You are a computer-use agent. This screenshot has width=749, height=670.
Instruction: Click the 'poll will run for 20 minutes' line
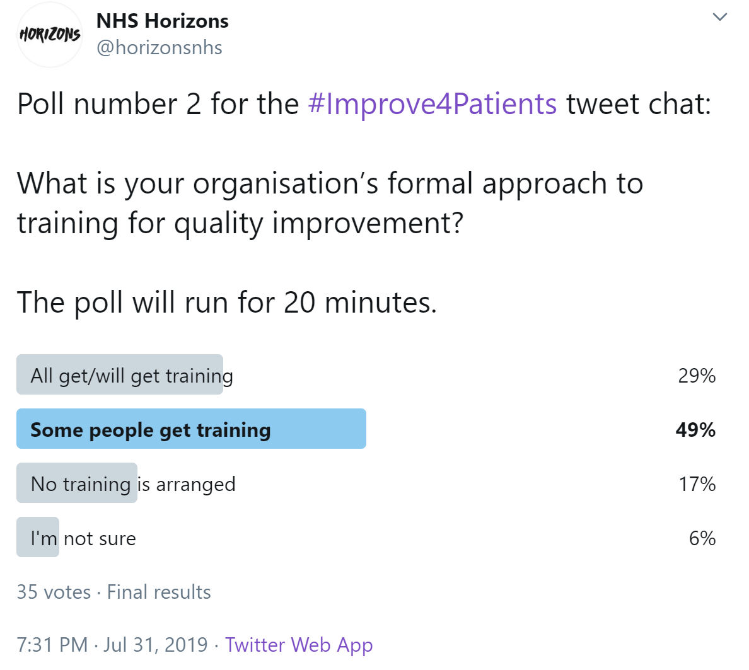227,303
